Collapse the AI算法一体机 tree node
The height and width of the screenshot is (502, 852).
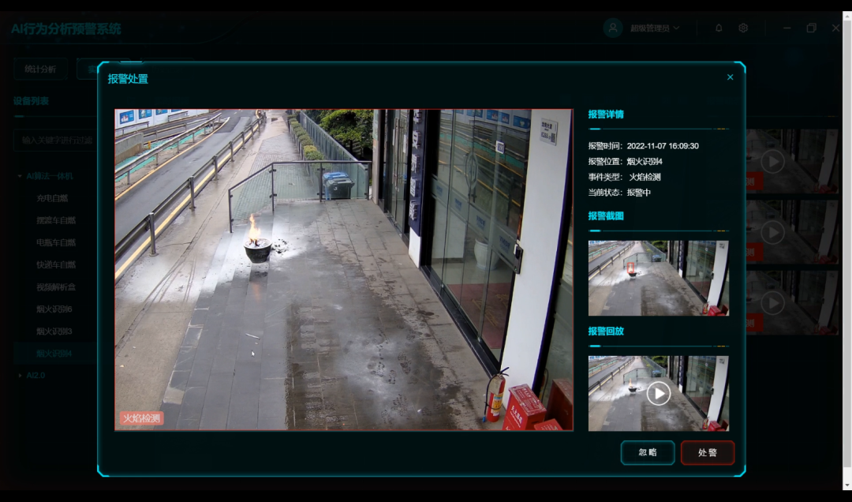[x=20, y=176]
